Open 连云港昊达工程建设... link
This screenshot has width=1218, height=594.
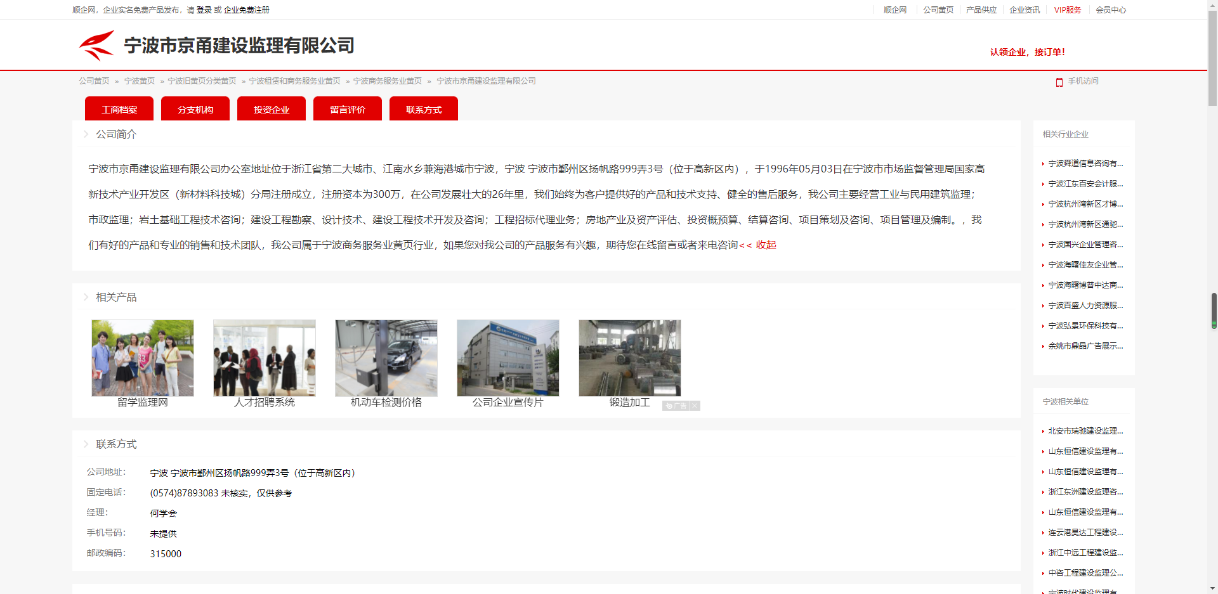(1085, 533)
